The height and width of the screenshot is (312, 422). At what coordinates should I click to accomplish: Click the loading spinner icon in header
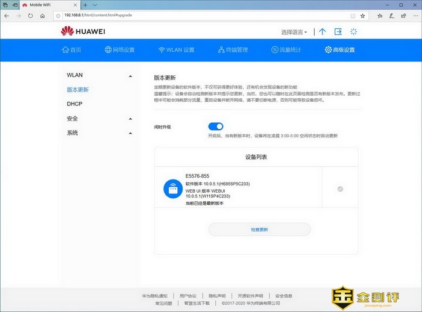point(354,31)
